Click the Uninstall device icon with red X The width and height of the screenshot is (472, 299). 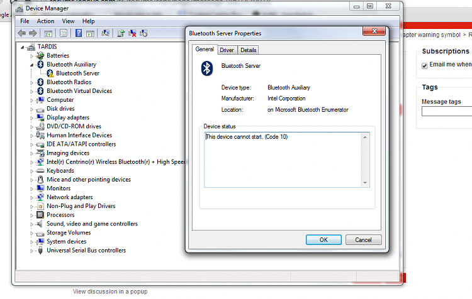[132, 33]
